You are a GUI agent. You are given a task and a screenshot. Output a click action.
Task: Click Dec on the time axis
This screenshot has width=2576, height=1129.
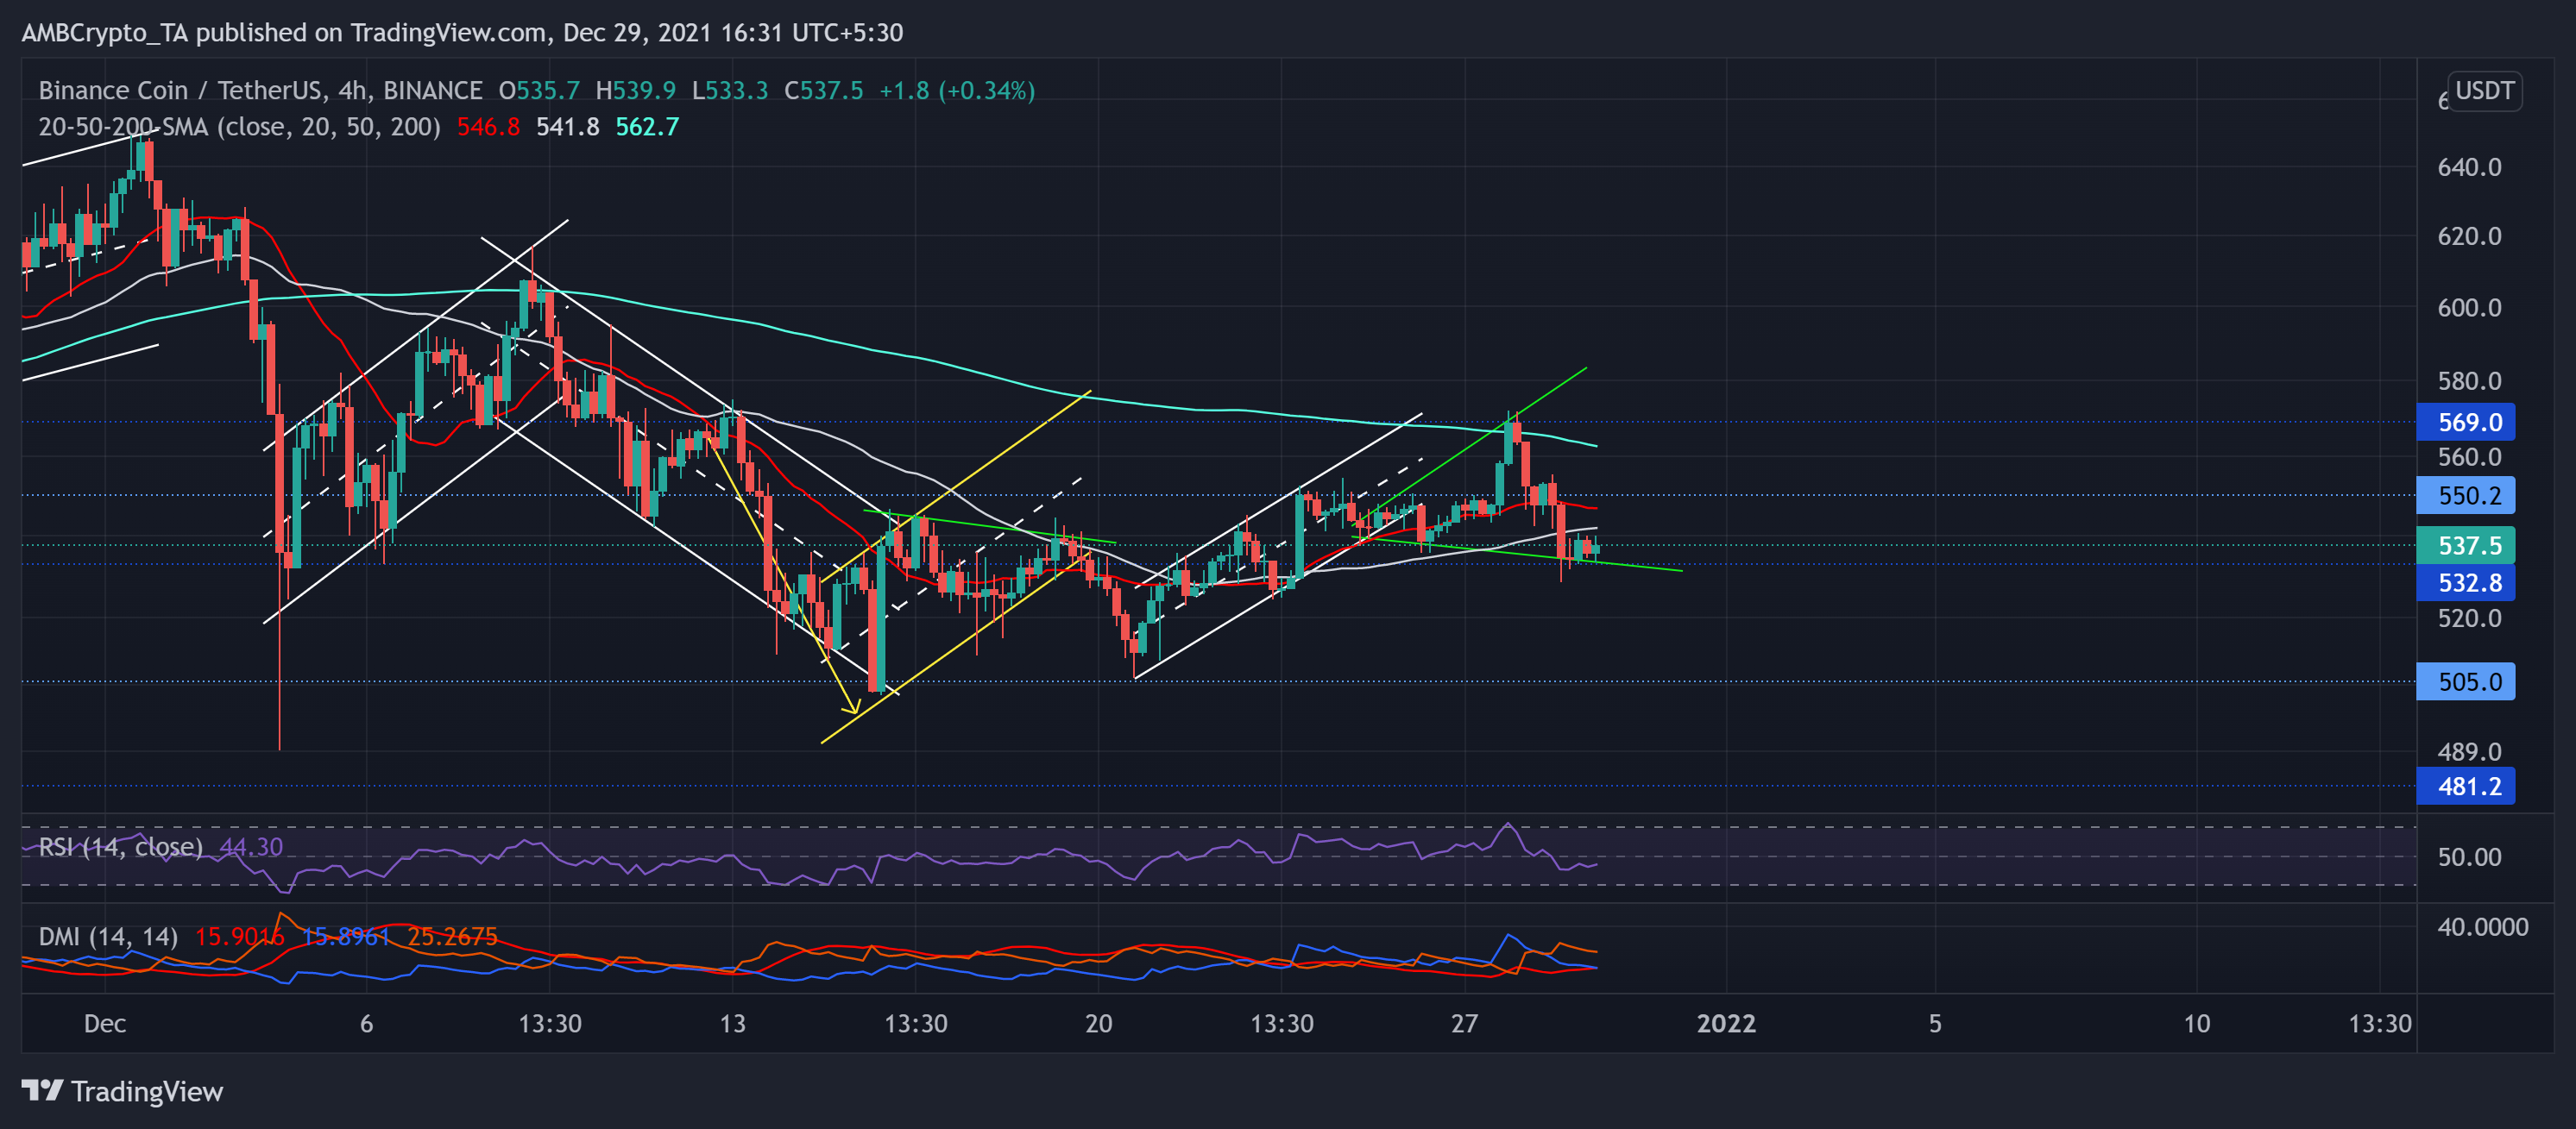[x=104, y=1024]
